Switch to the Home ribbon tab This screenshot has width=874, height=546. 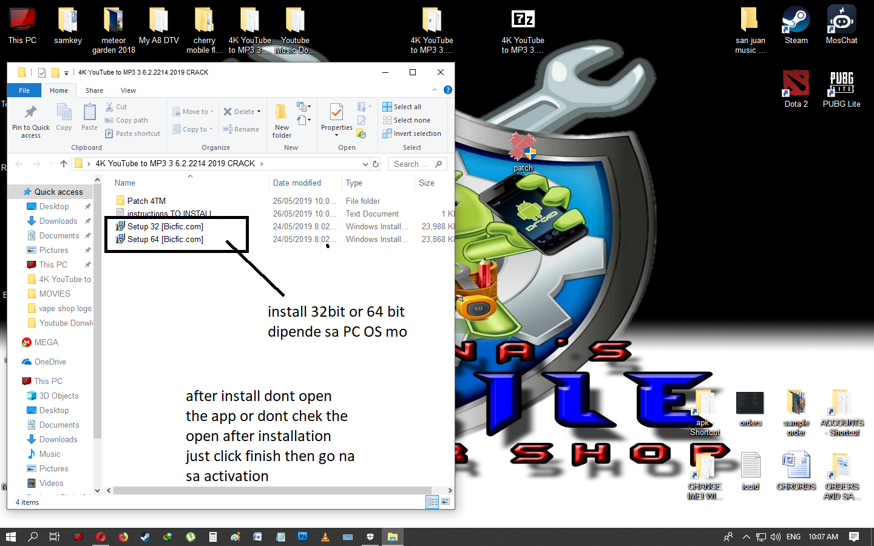[59, 90]
